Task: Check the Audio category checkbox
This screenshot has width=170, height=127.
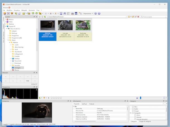Action: tap(133, 109)
